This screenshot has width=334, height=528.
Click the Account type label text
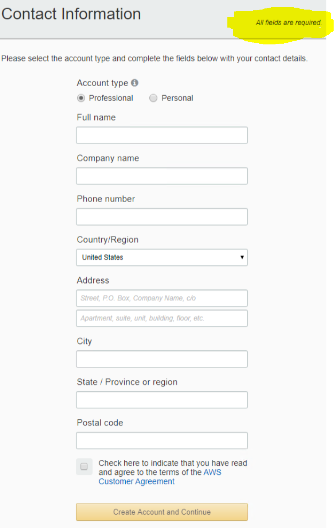click(x=102, y=83)
